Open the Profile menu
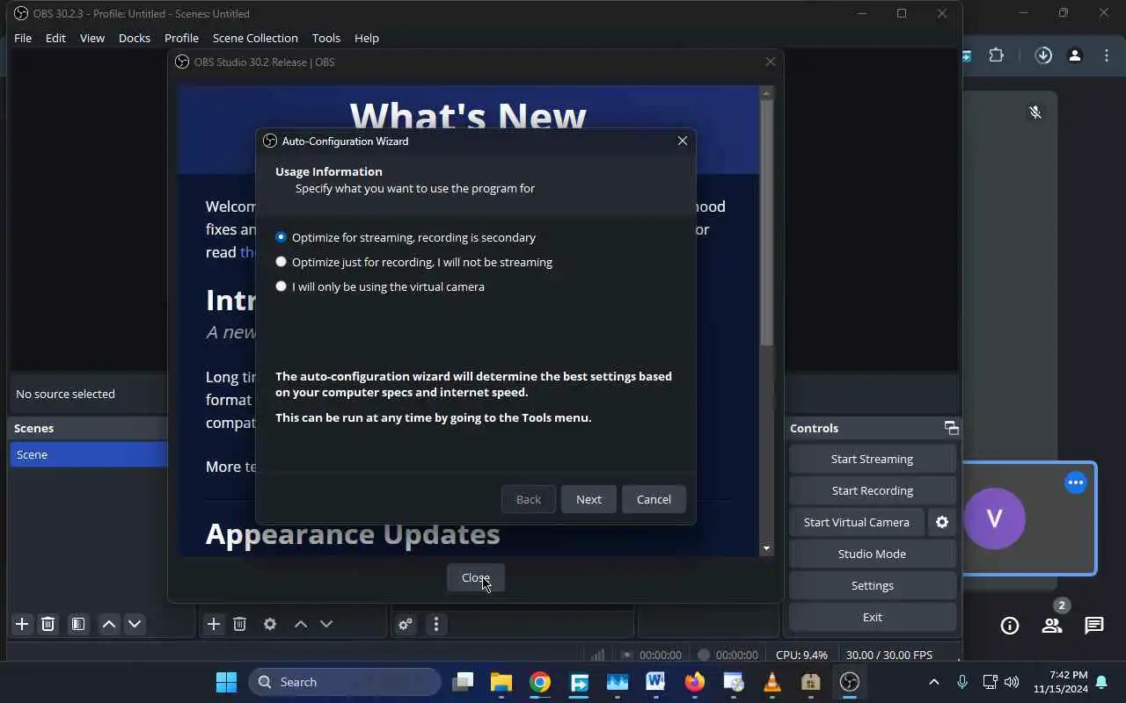The height and width of the screenshot is (703, 1126). point(181,38)
